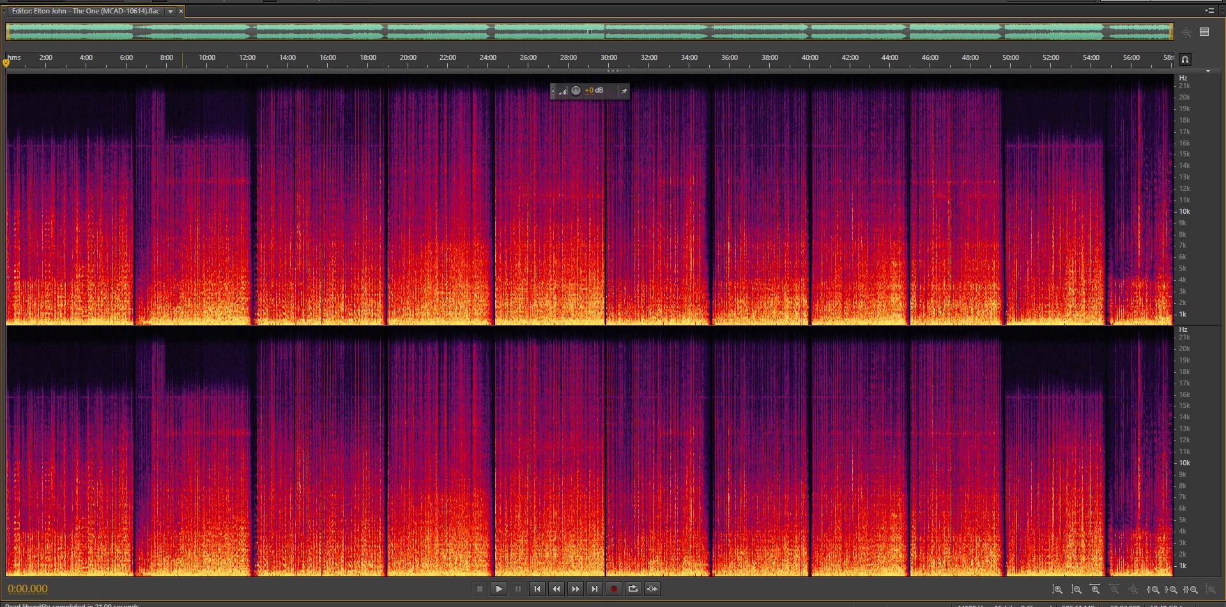Click the Fast Forward button
1226x607 pixels.
[x=576, y=588]
